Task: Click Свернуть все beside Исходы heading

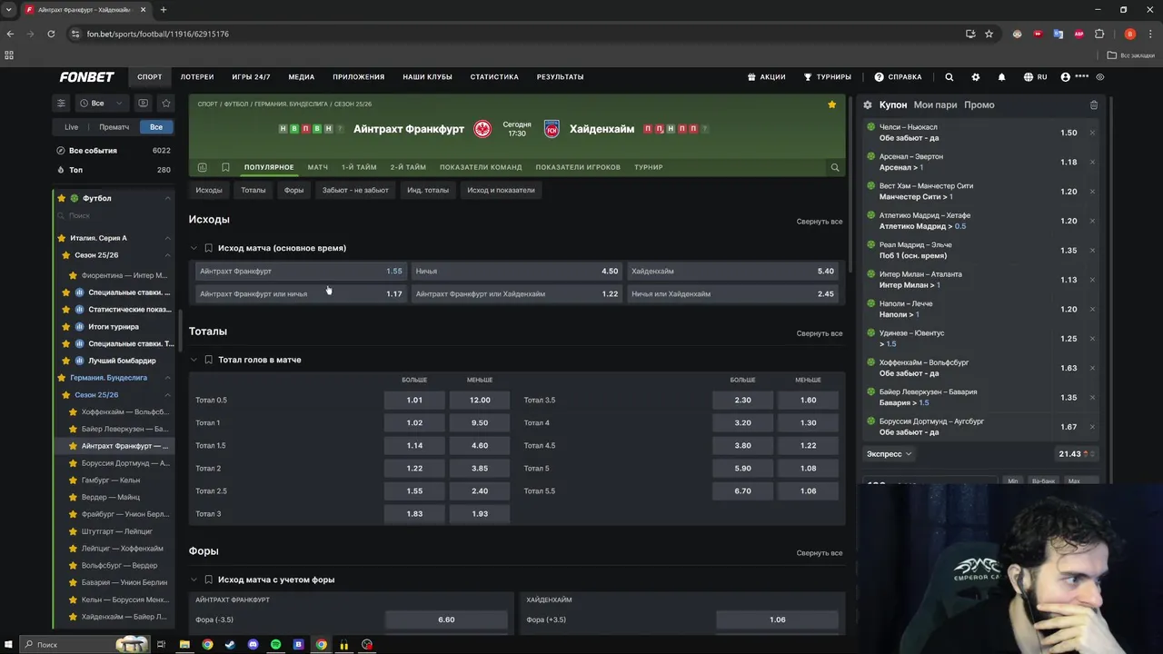Action: coord(820,222)
